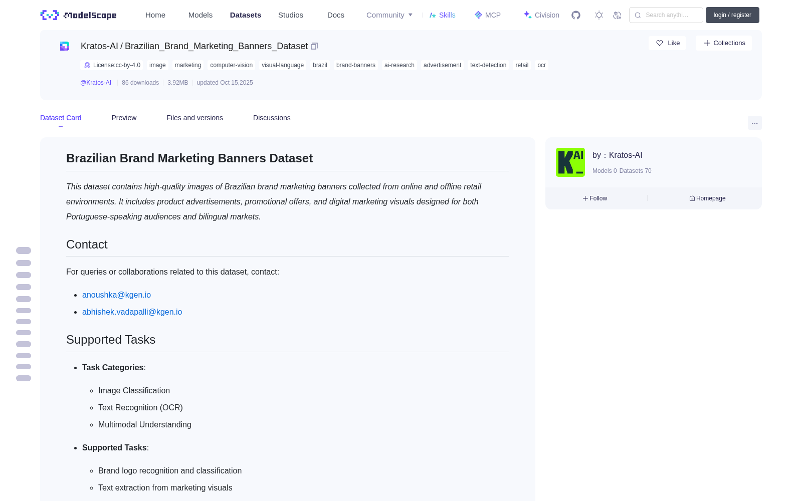Image resolution: width=802 pixels, height=501 pixels.
Task: Click the search magnifier icon
Action: coord(638,15)
